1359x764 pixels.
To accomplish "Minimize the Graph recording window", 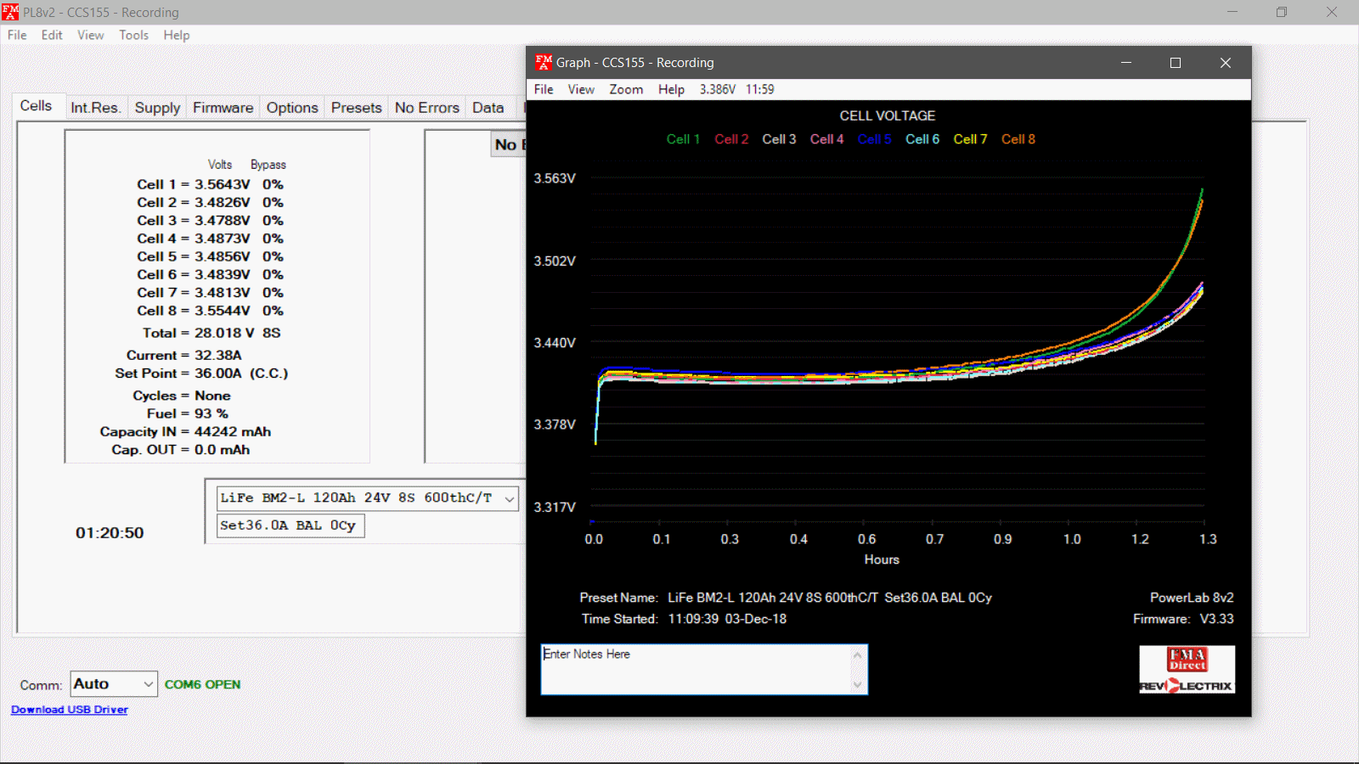I will (x=1126, y=63).
